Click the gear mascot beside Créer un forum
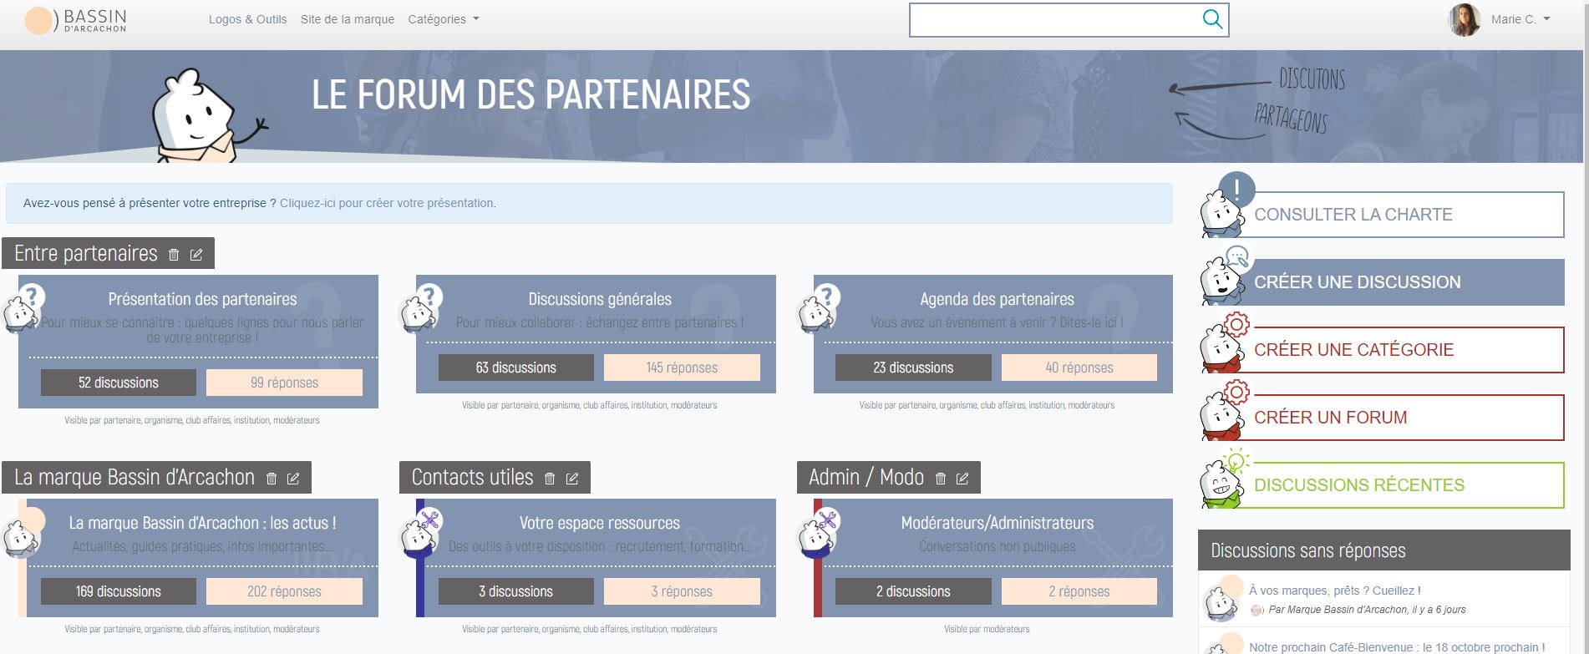Viewport: 1589px width, 654px height. [x=1225, y=410]
